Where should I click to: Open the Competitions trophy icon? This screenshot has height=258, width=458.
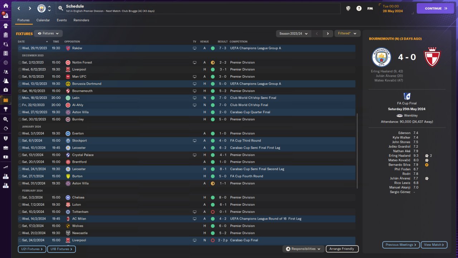pyautogui.click(x=5, y=109)
